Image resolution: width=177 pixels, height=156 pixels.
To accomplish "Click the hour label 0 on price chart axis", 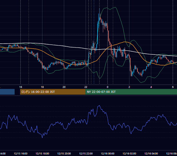I will (x=108, y=87).
